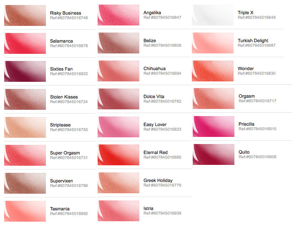Choose the Eternal Red swatch
The image size is (292, 225).
tap(118, 155)
